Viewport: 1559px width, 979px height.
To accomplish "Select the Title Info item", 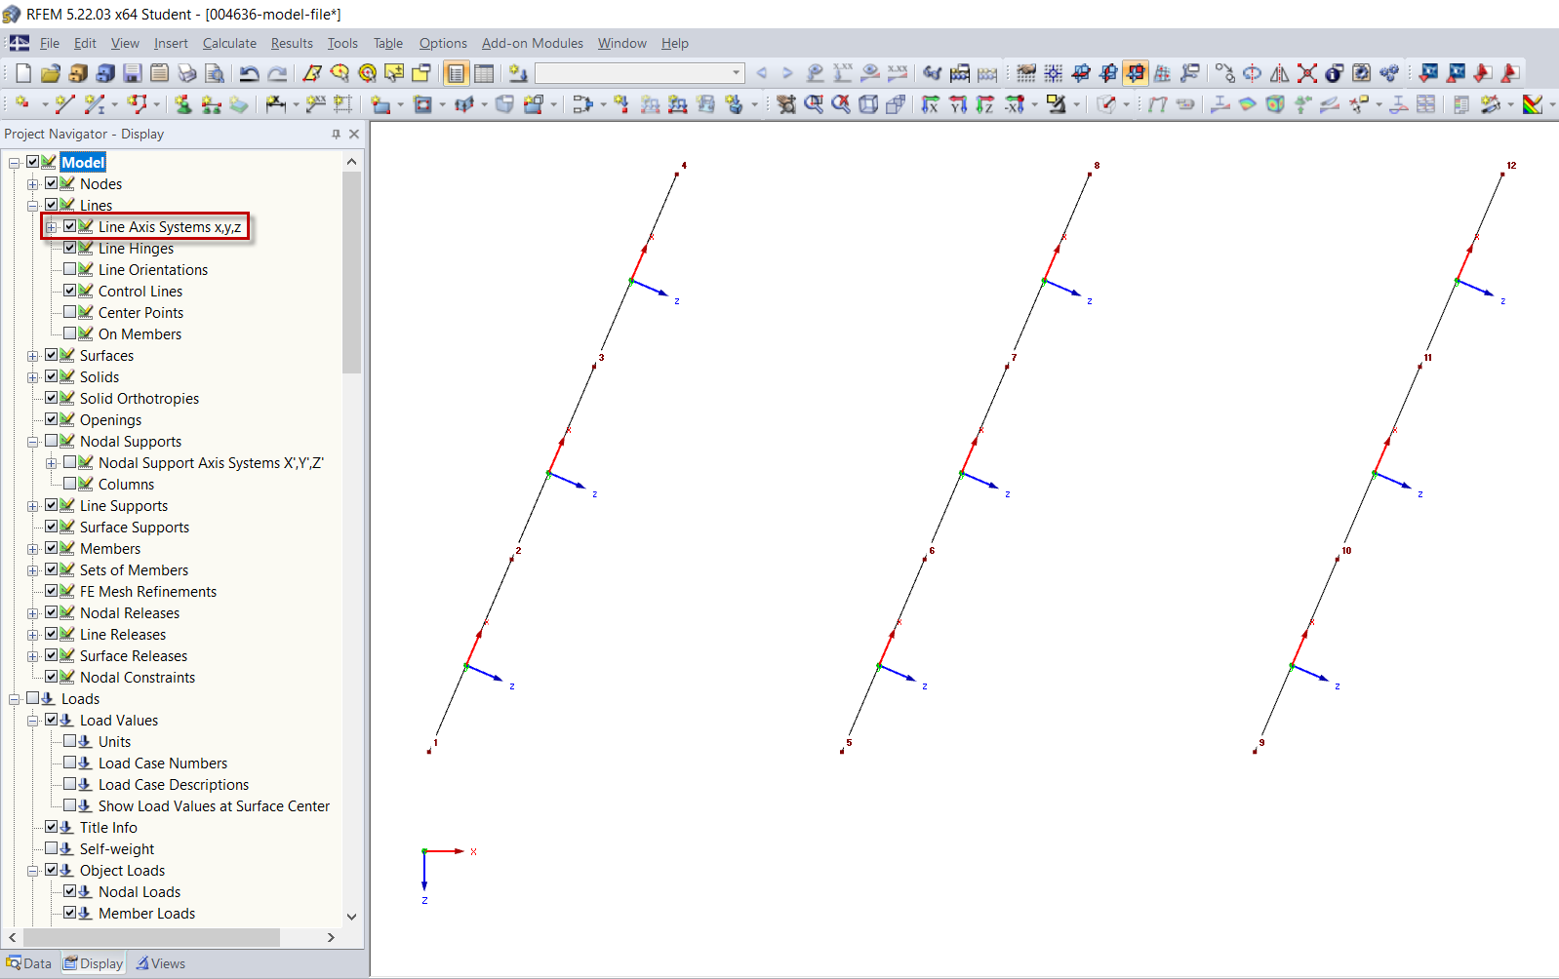I will [108, 827].
